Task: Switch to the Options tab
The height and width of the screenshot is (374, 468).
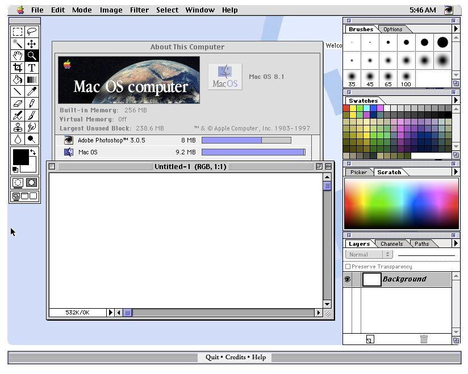Action: (393, 30)
